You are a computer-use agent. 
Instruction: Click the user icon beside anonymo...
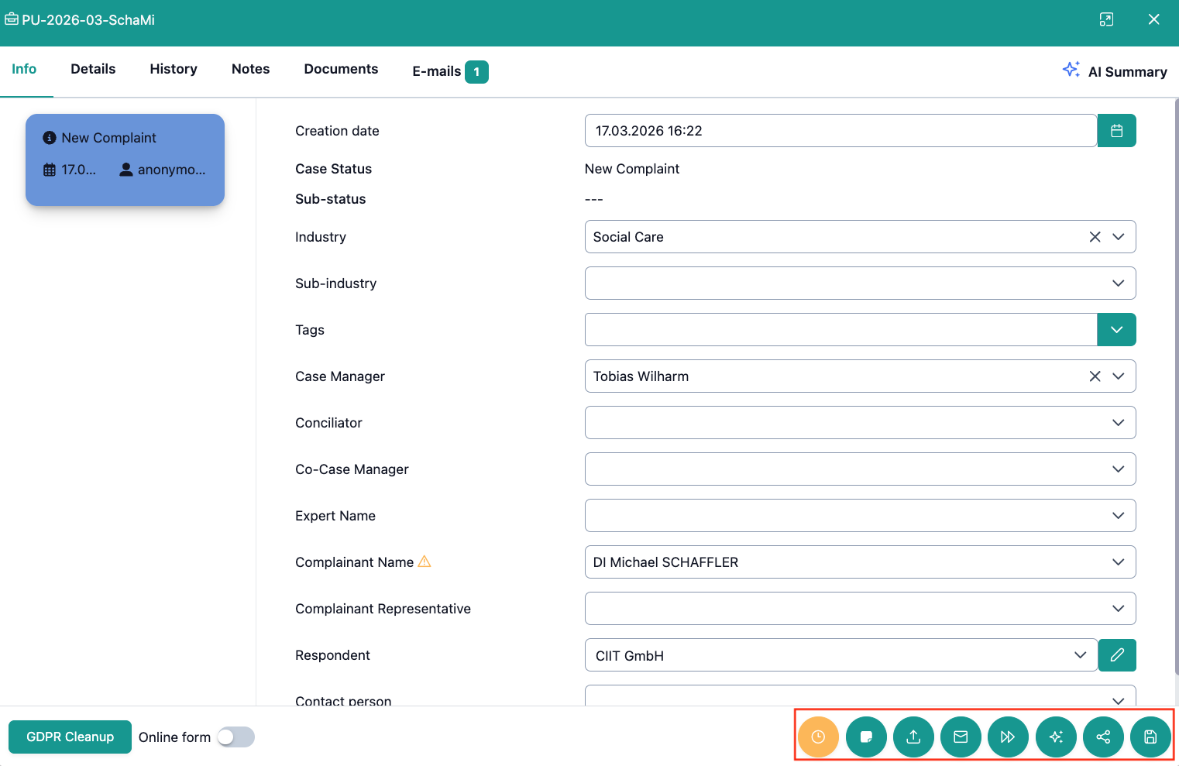pyautogui.click(x=126, y=170)
